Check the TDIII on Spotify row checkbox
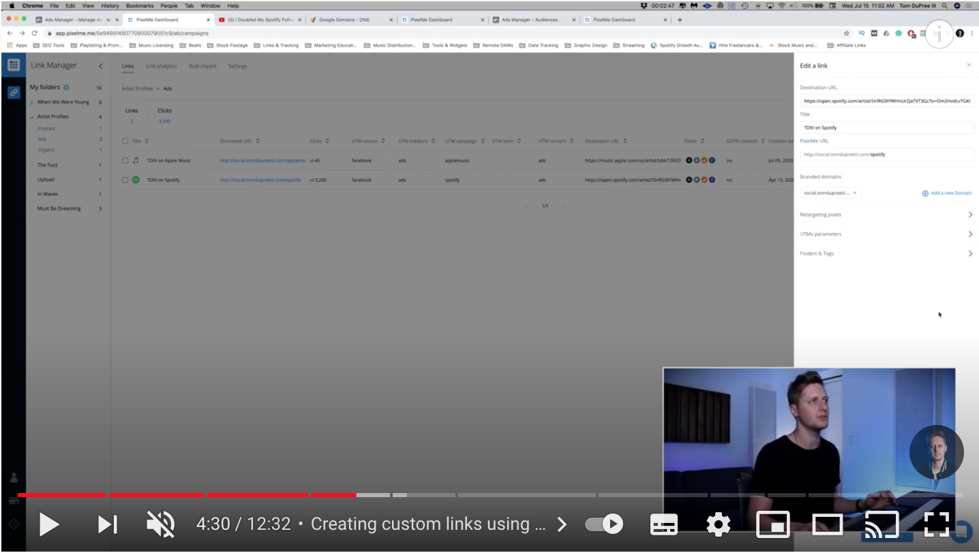The width and height of the screenshot is (979, 553). coord(125,180)
